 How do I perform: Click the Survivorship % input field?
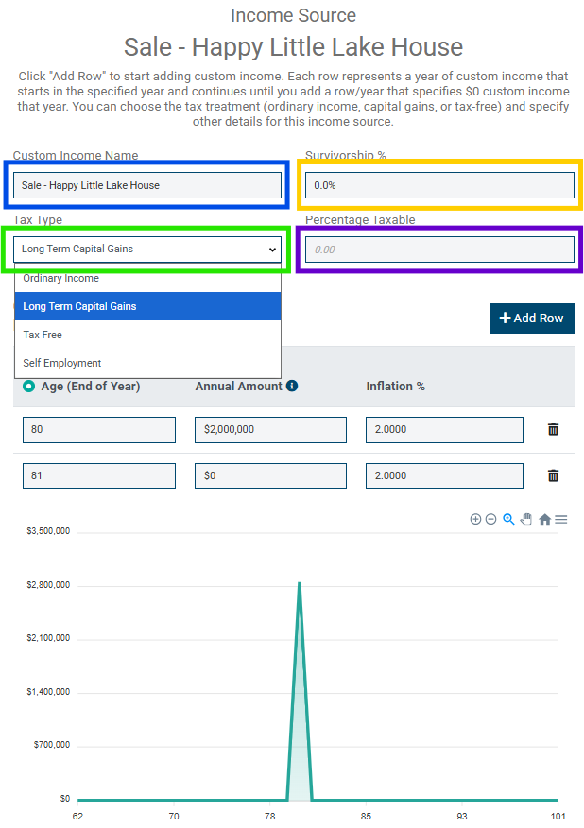(439, 185)
